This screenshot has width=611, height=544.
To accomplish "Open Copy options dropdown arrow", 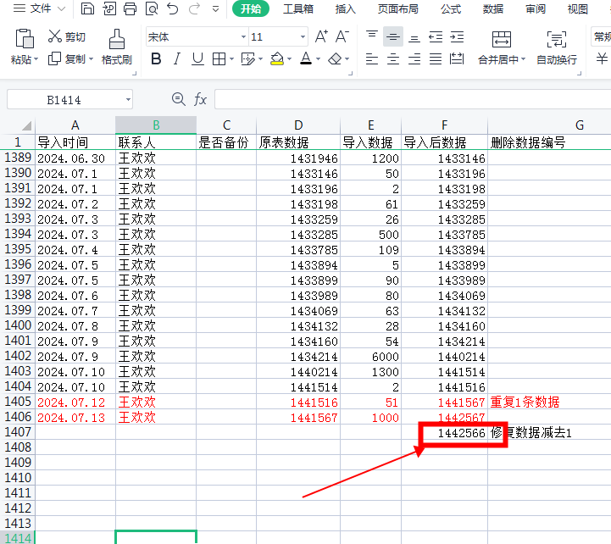I will (92, 59).
